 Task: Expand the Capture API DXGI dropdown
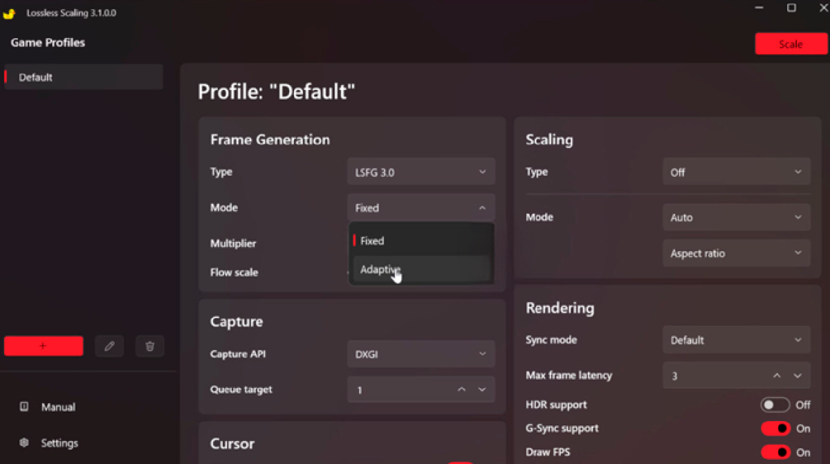(421, 354)
